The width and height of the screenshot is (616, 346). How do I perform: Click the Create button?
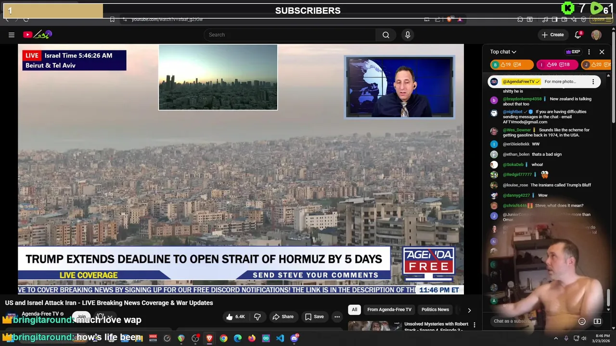point(552,35)
